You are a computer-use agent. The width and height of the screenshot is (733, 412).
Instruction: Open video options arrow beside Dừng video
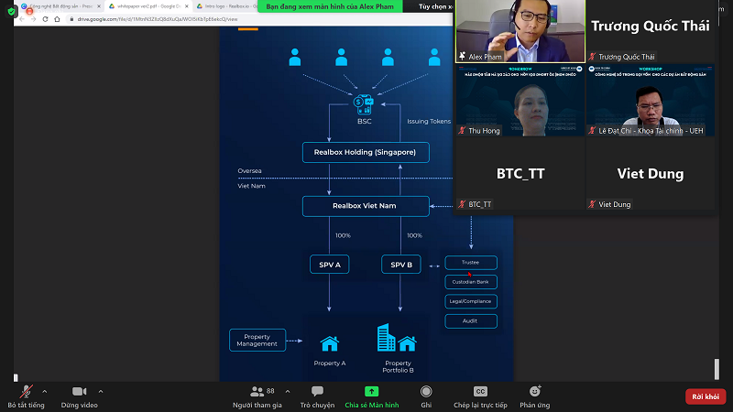point(101,392)
